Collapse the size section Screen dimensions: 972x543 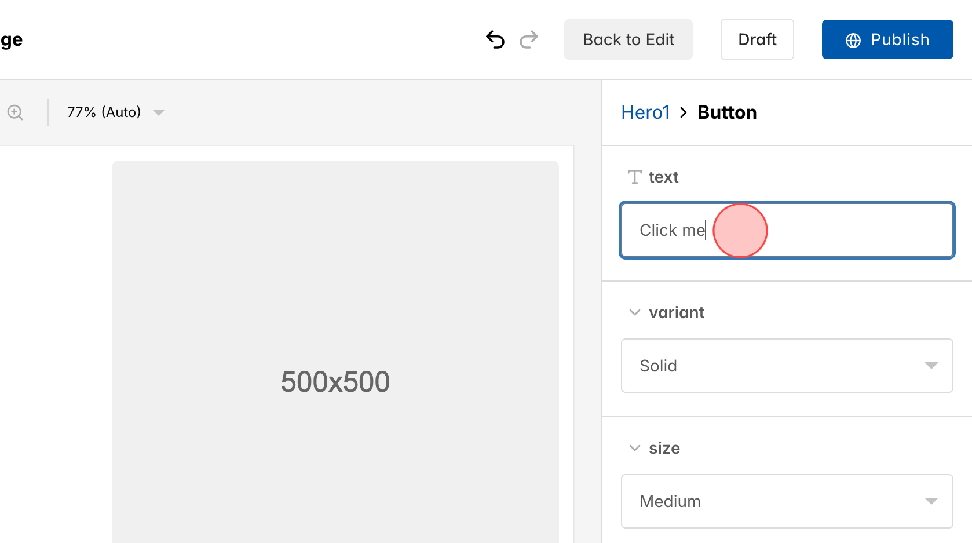click(634, 447)
